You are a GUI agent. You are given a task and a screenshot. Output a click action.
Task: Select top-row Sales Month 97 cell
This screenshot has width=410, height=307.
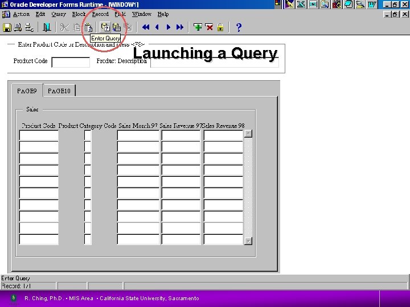[138, 135]
